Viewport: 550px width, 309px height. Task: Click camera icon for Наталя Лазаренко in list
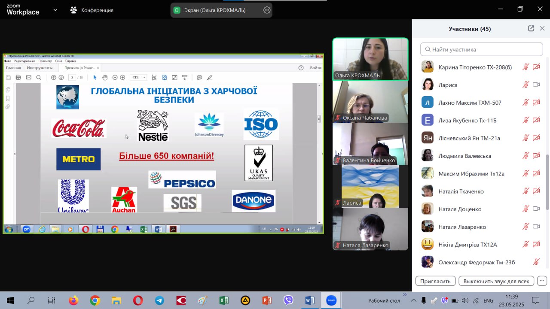tap(536, 226)
